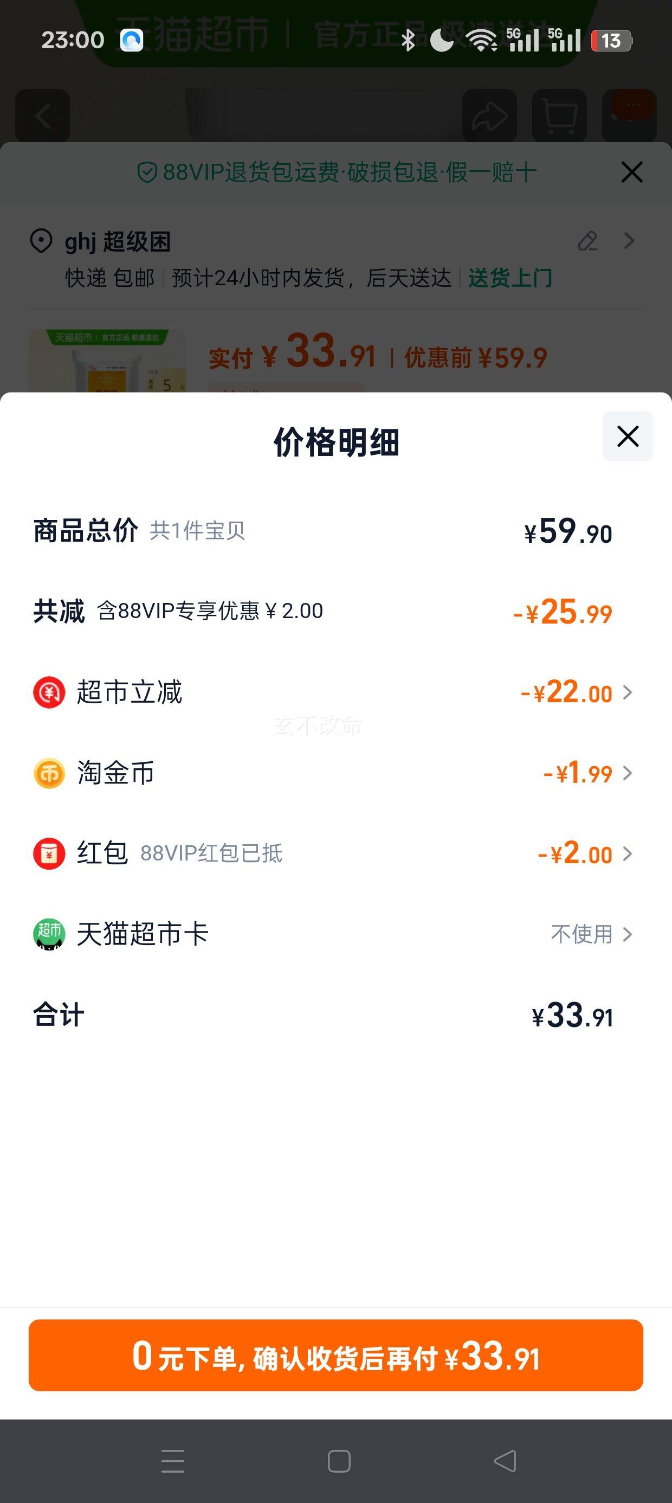Tap the gold 淘金币 coin icon
The height and width of the screenshot is (1503, 672).
[x=49, y=773]
